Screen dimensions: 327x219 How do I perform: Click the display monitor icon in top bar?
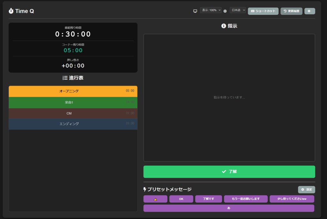pos(195,11)
